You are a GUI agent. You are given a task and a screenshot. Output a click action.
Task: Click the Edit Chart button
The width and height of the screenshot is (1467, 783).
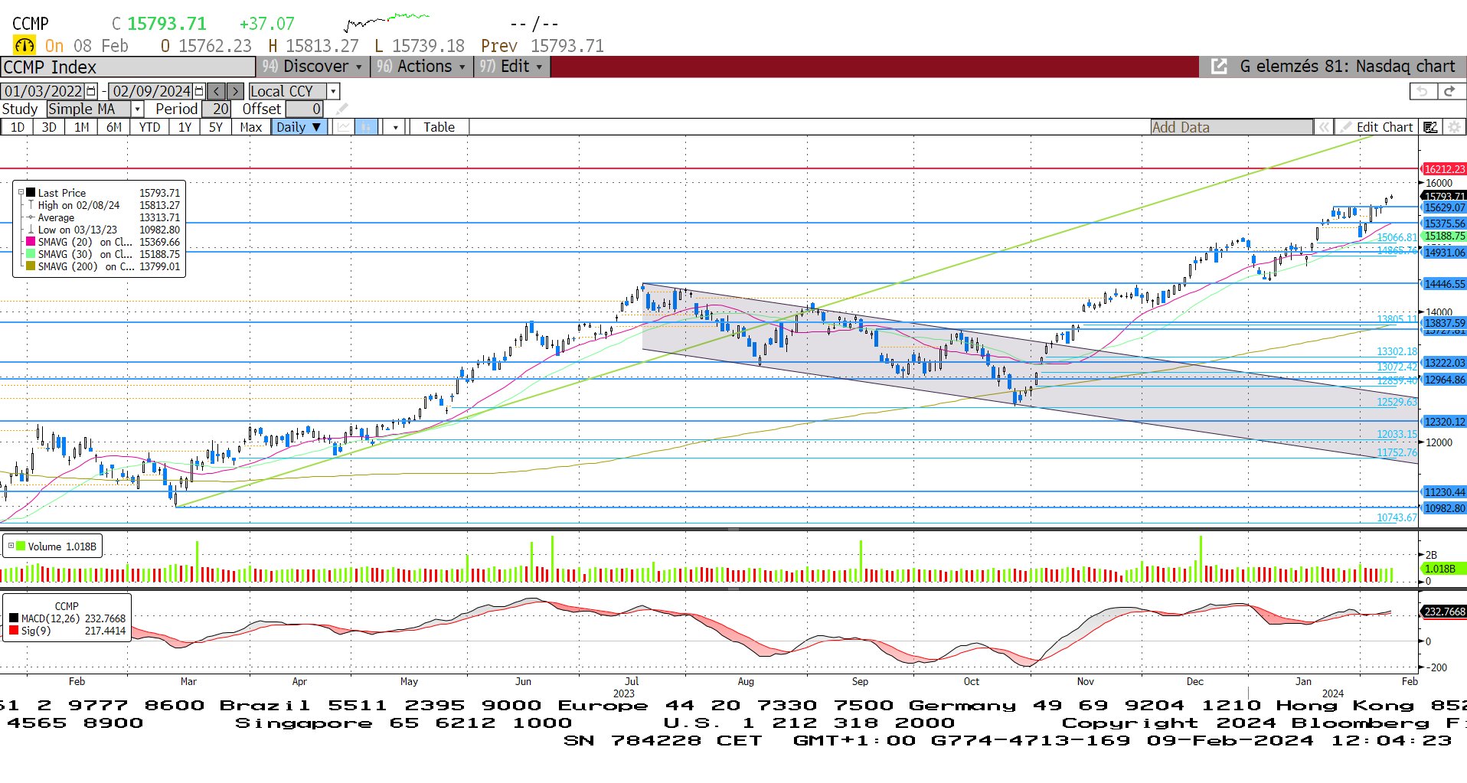(x=1376, y=127)
